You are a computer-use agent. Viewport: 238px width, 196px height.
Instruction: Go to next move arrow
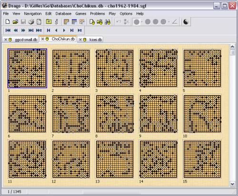[x=64, y=30]
